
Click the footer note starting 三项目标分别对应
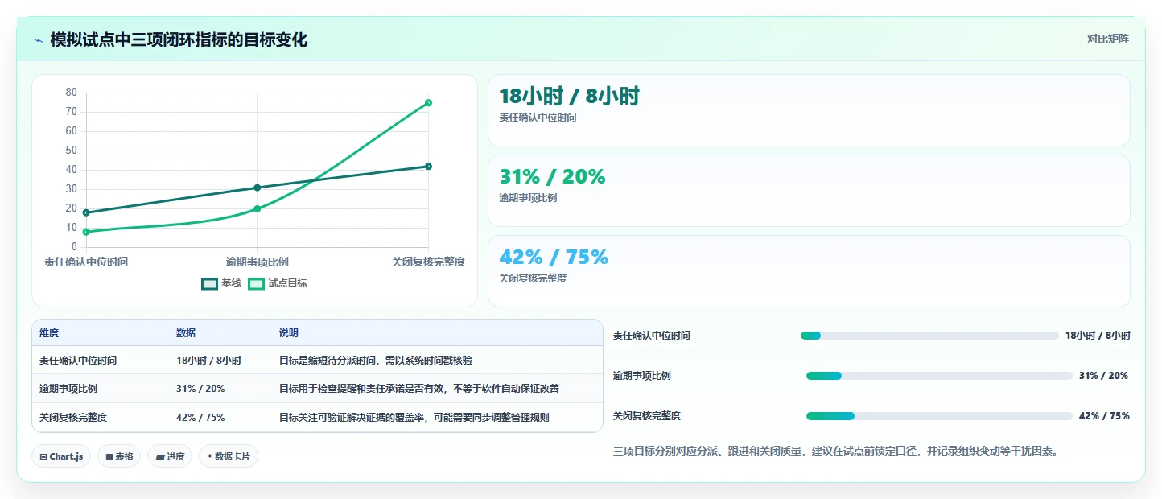[835, 451]
